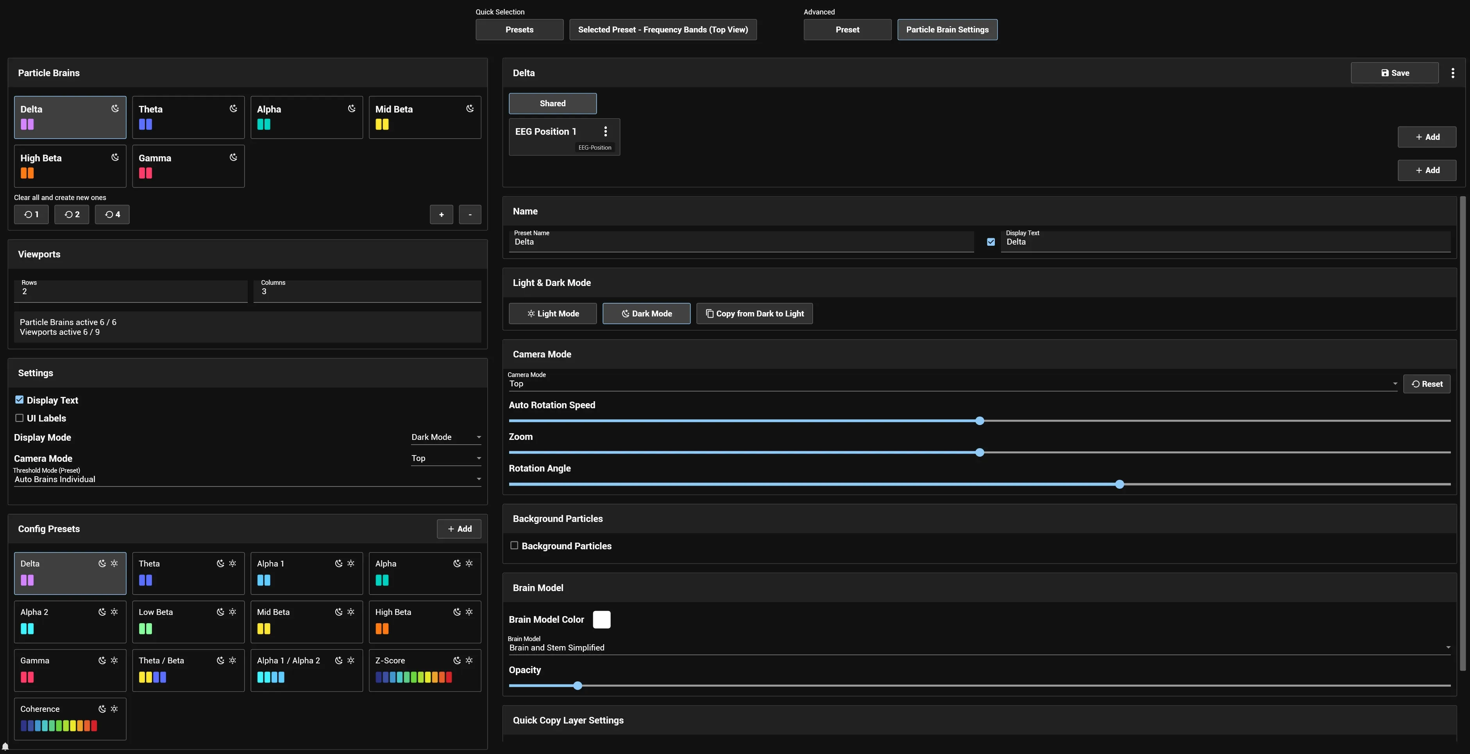Open the Camera Mode dropdown in Settings
This screenshot has width=1470, height=754.
[x=446, y=459]
